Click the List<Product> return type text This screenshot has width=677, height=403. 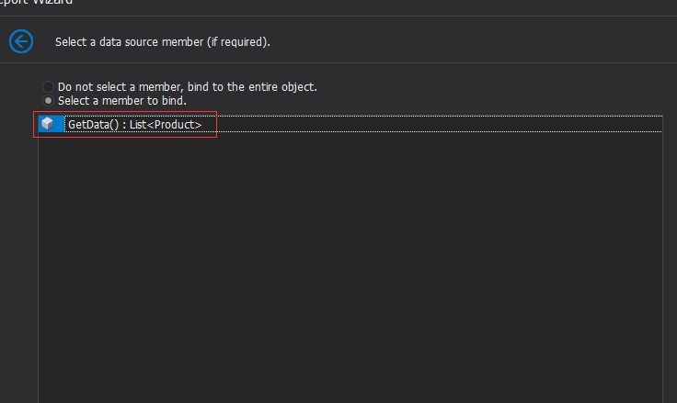(166, 124)
